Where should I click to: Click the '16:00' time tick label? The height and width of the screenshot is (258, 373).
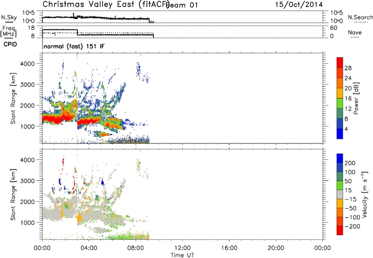229,248
